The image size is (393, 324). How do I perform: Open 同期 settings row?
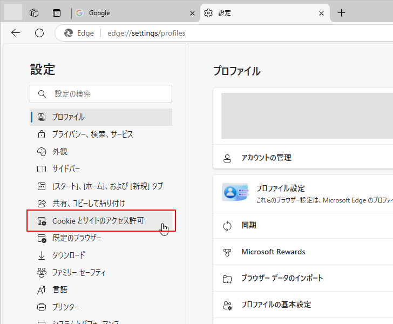pyautogui.click(x=303, y=225)
